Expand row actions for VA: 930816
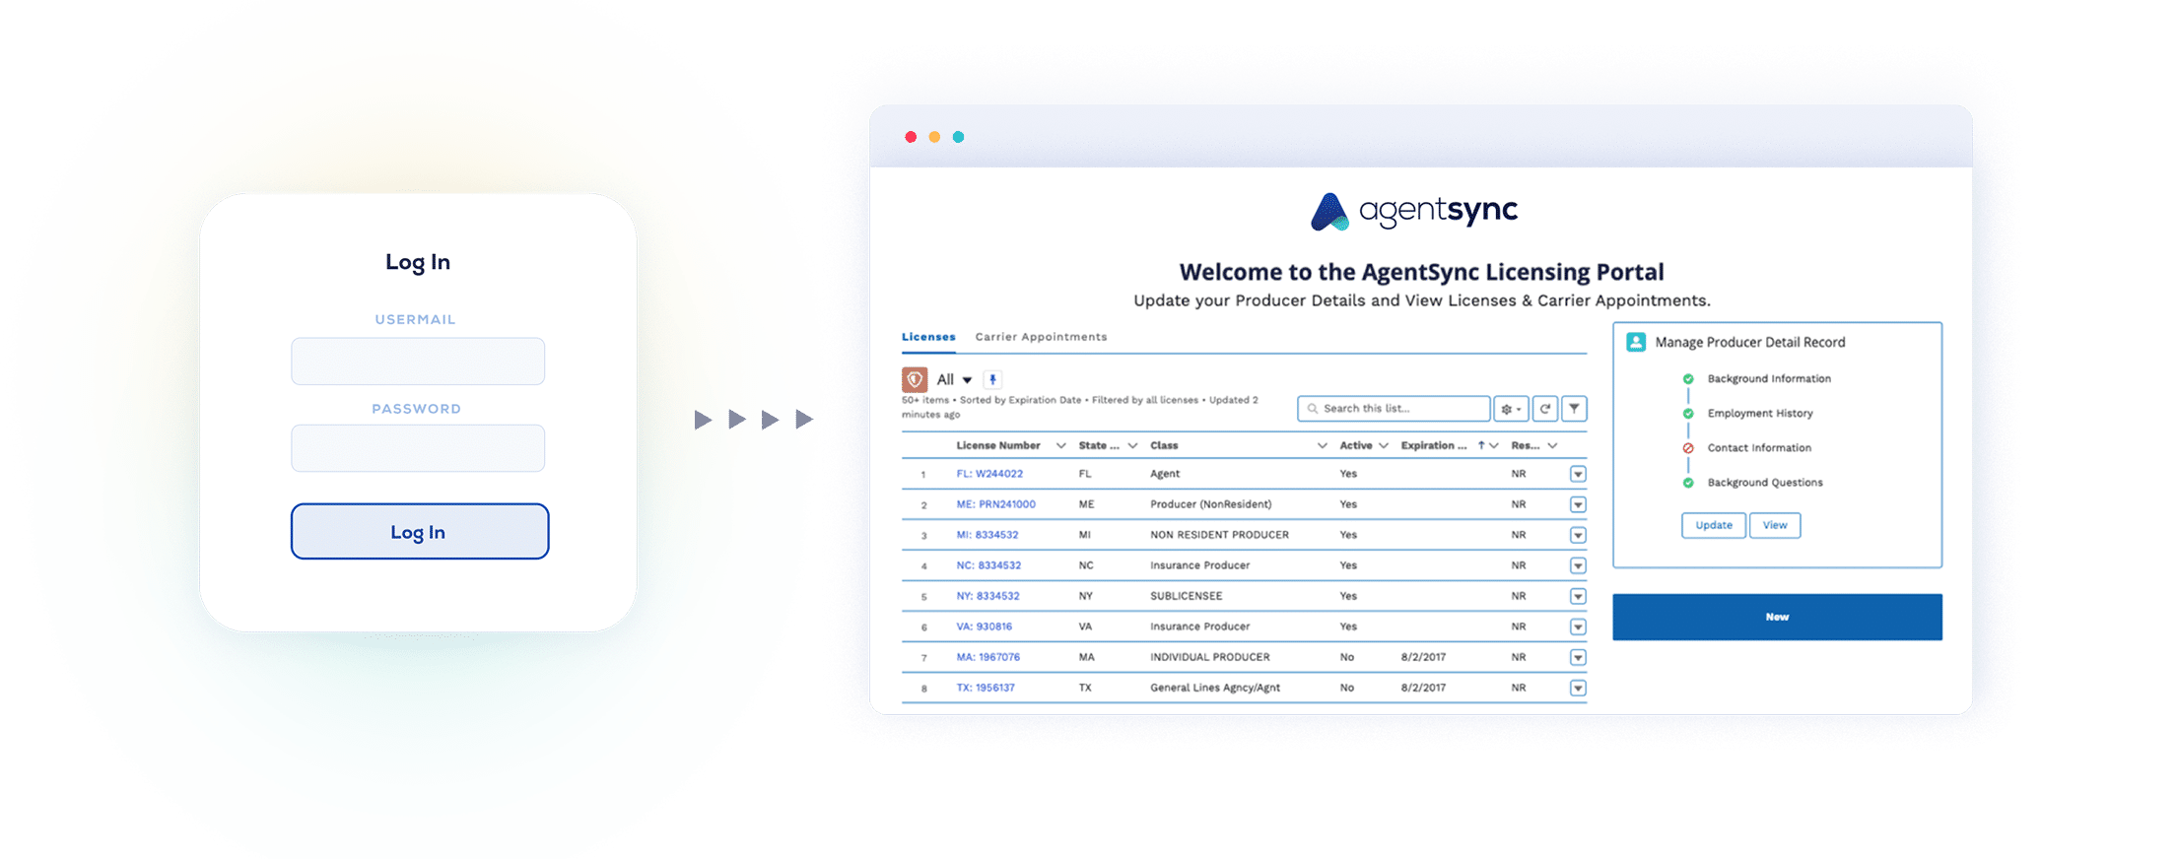2178x859 pixels. pos(1578,628)
